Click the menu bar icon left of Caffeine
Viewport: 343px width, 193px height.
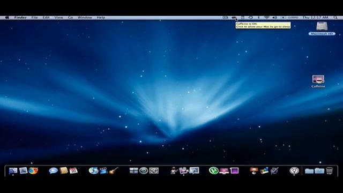(x=225, y=18)
